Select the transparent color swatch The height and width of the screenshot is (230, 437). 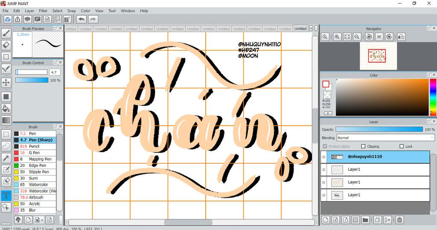(x=327, y=94)
